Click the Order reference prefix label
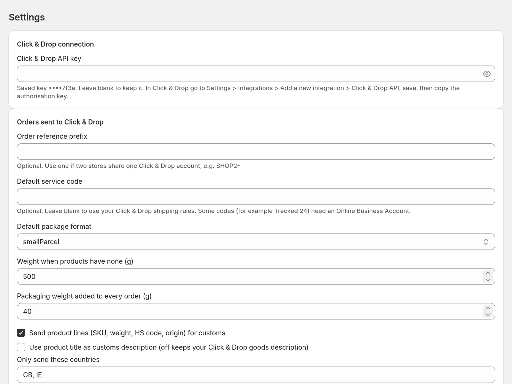The height and width of the screenshot is (384, 512). 52,137
